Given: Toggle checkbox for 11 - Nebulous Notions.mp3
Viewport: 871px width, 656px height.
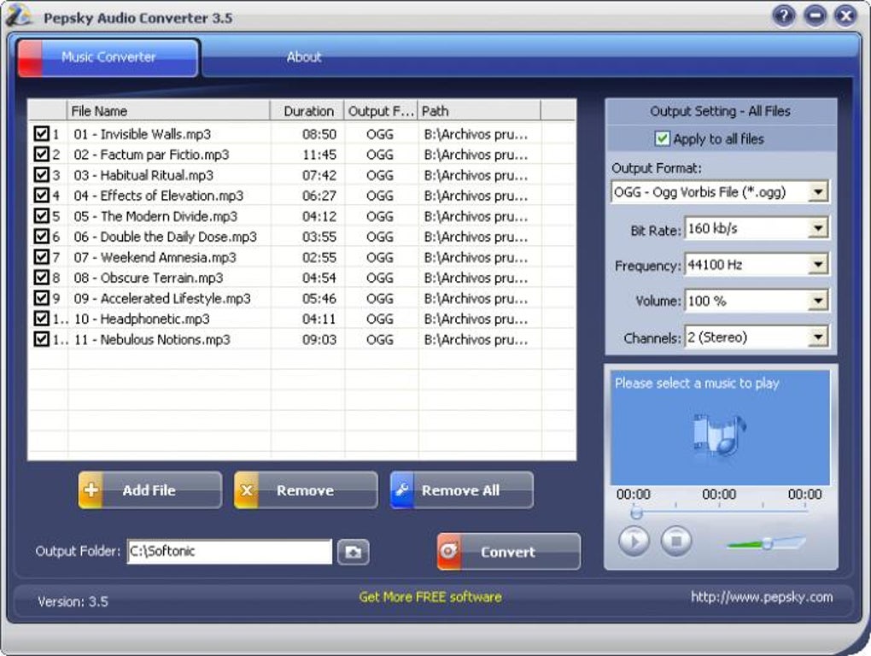Looking at the screenshot, I should click(42, 339).
